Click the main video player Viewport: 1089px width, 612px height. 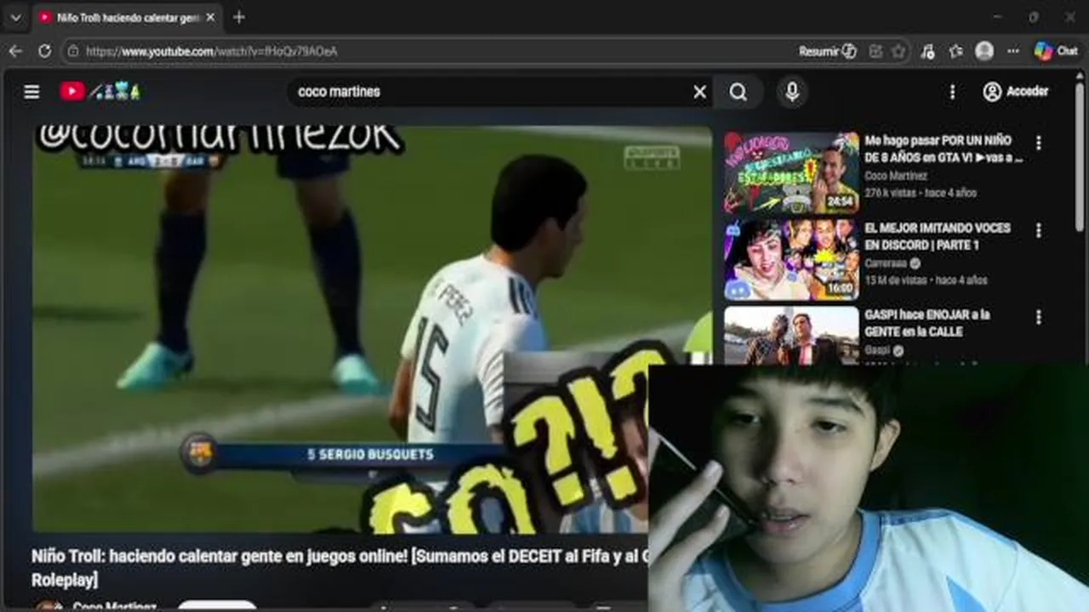(372, 330)
